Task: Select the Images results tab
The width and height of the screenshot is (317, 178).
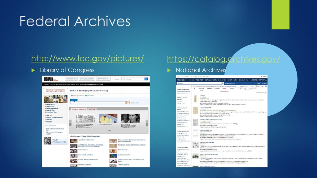Action: [x=224, y=88]
